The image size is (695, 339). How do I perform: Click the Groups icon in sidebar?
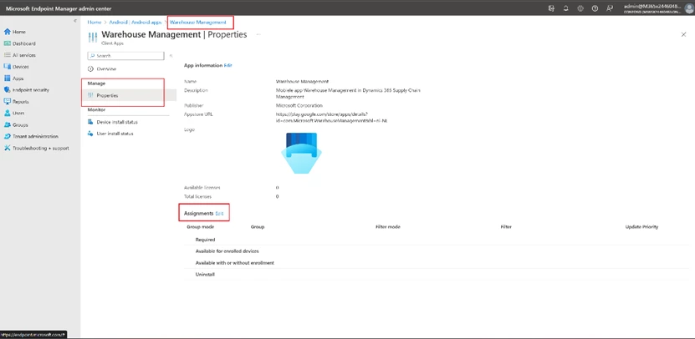click(x=7, y=124)
